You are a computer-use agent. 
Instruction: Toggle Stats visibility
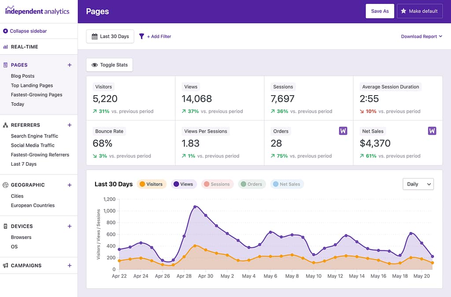(x=109, y=64)
